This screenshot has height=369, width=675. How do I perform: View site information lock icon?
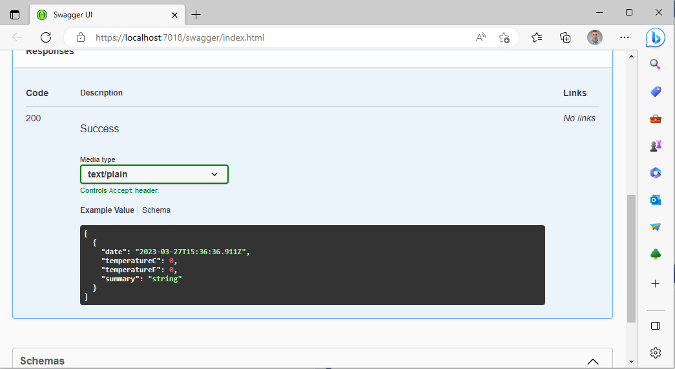point(81,37)
